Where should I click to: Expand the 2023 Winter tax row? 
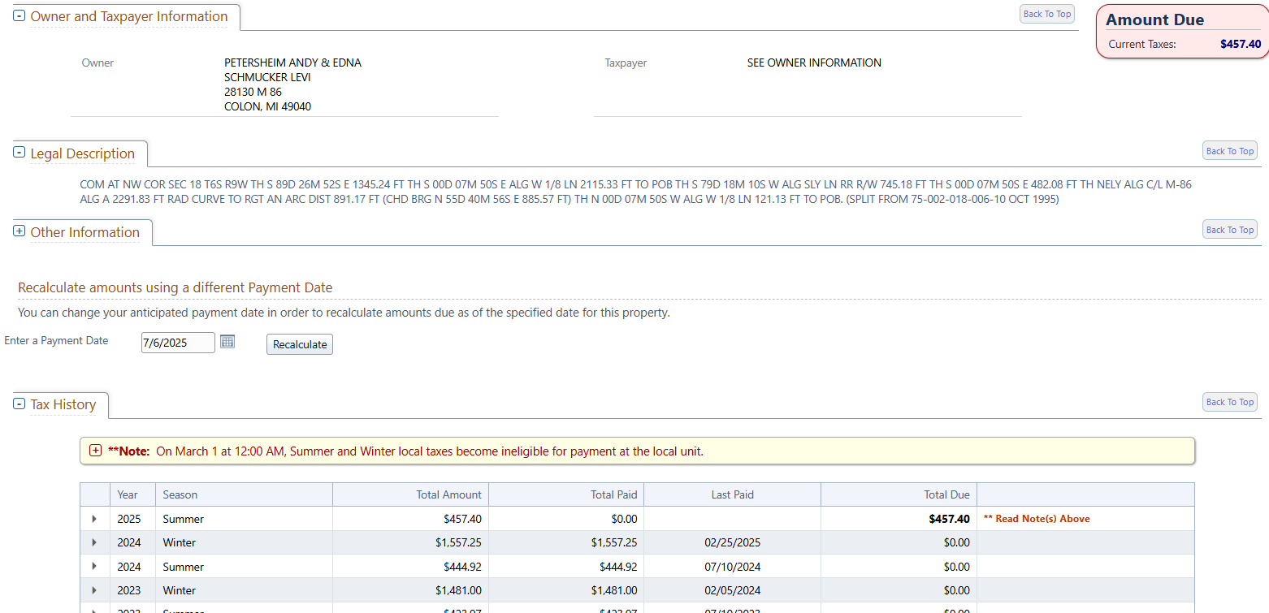click(94, 590)
